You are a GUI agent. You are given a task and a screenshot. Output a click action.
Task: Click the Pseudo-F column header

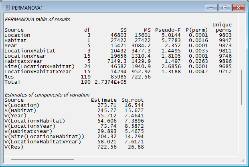click(168, 30)
